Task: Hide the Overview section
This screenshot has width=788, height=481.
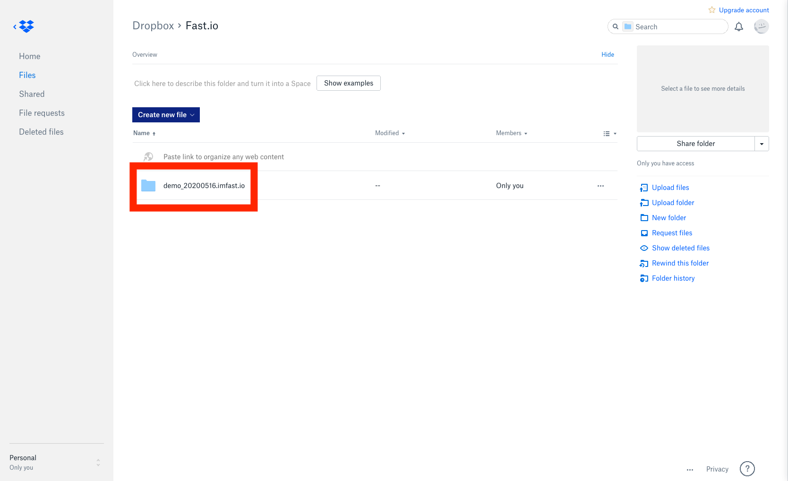Action: (608, 55)
